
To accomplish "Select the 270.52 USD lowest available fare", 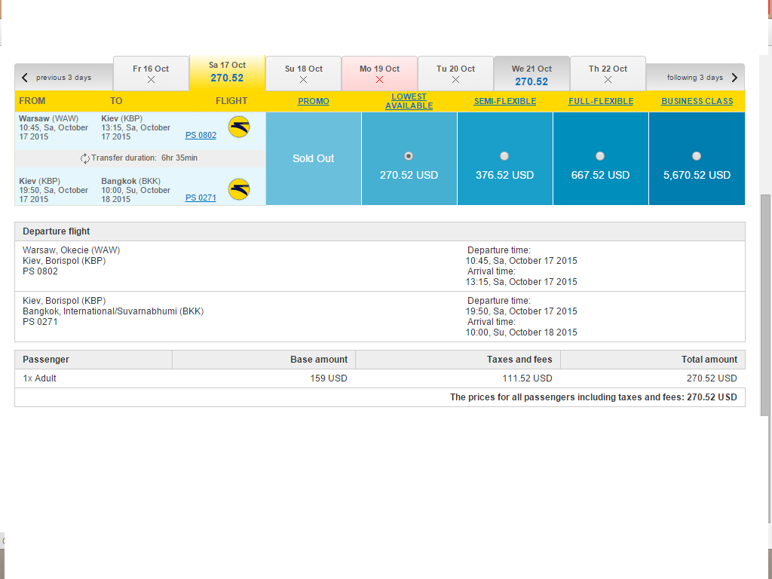I will tap(409, 156).
